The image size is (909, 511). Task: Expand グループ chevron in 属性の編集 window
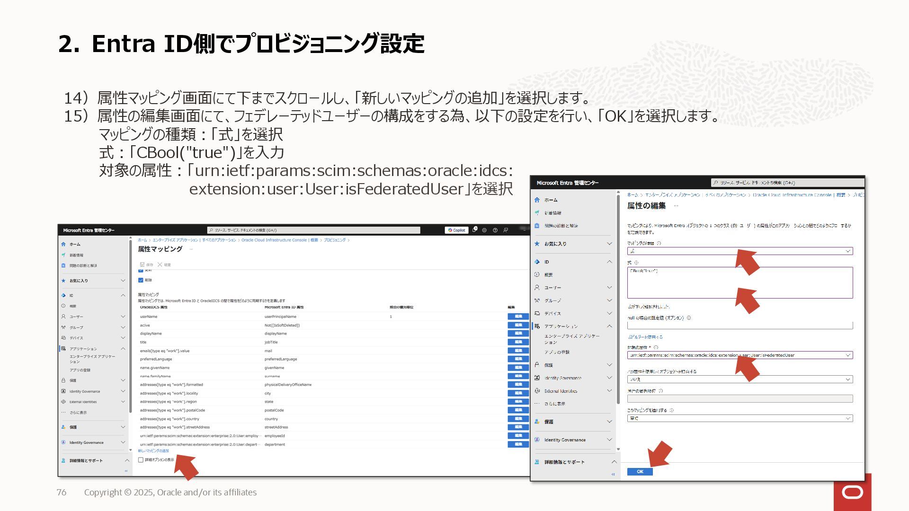609,300
